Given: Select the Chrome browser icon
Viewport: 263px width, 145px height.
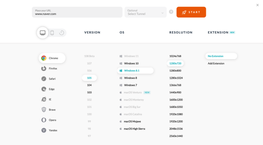Looking at the screenshot, I should 44,58.
